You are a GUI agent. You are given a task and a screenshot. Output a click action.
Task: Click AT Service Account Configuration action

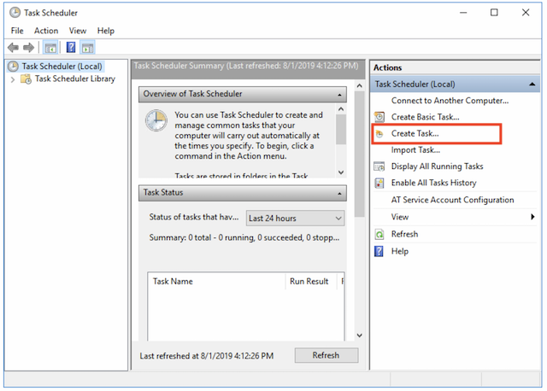tap(452, 200)
